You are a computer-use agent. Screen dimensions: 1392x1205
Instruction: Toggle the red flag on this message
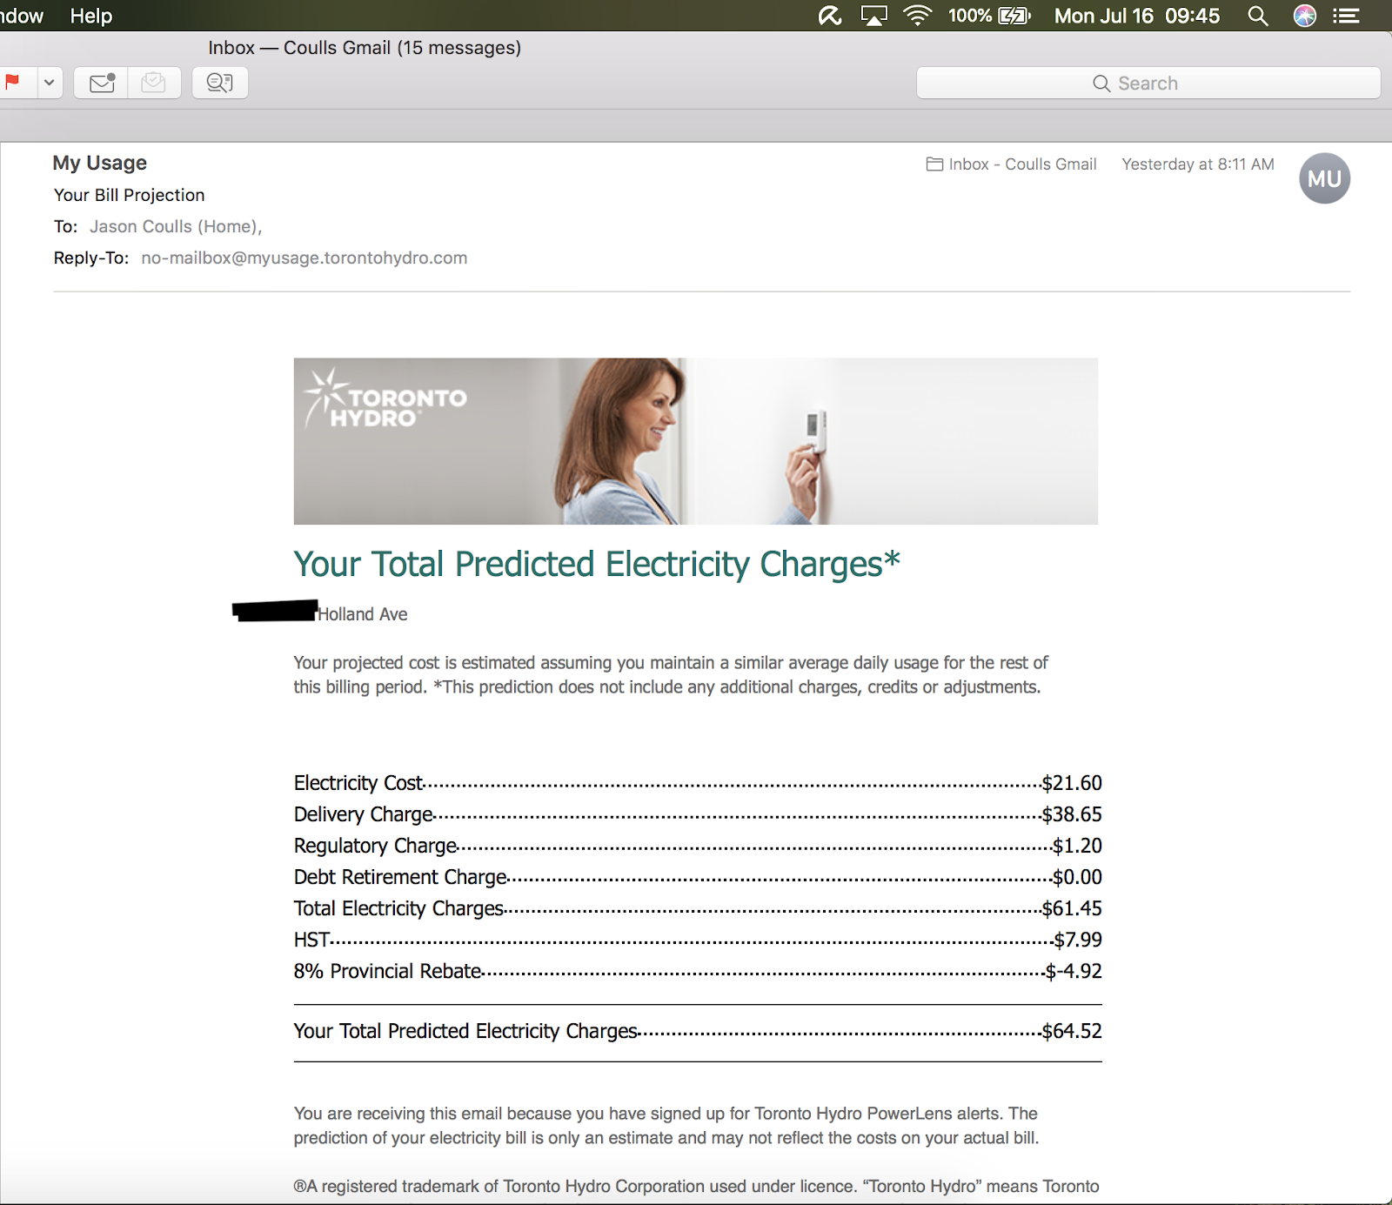[12, 83]
